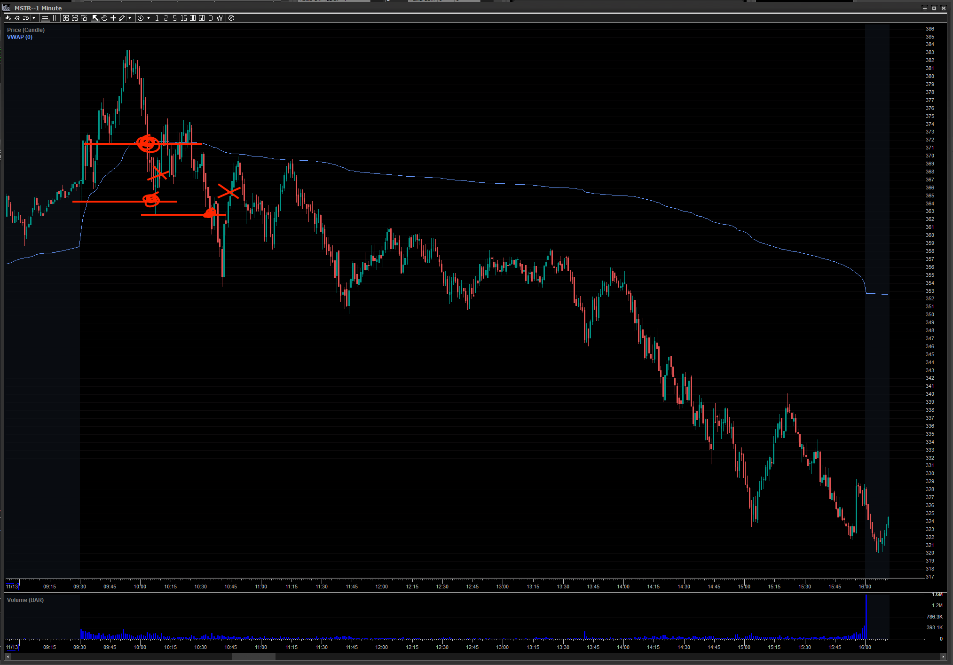Click the VWAP (0) indicator label
953x665 pixels.
(20, 37)
